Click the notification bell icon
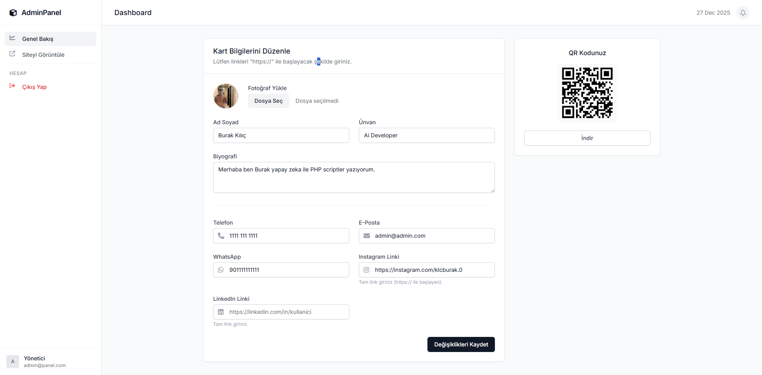This screenshot has width=762, height=375. pyautogui.click(x=743, y=13)
